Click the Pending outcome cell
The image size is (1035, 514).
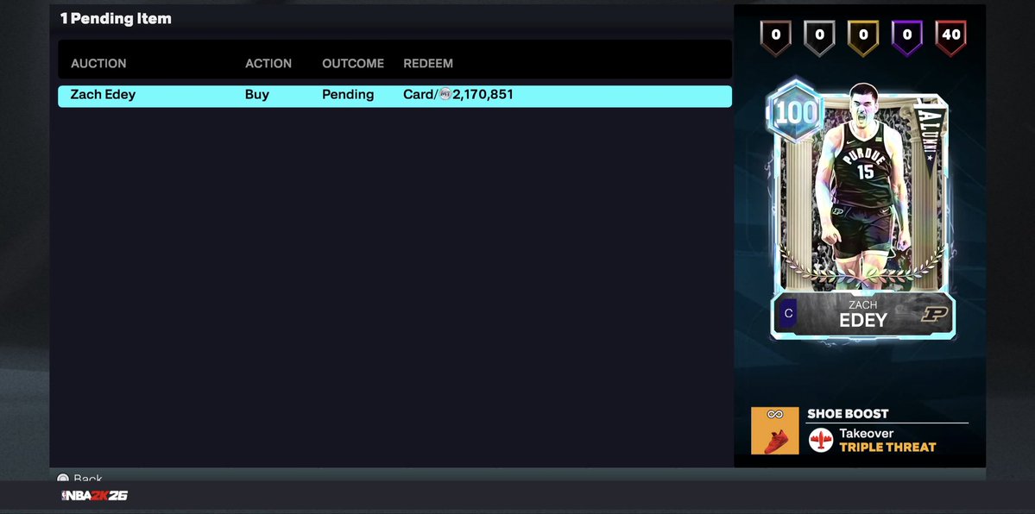348,95
